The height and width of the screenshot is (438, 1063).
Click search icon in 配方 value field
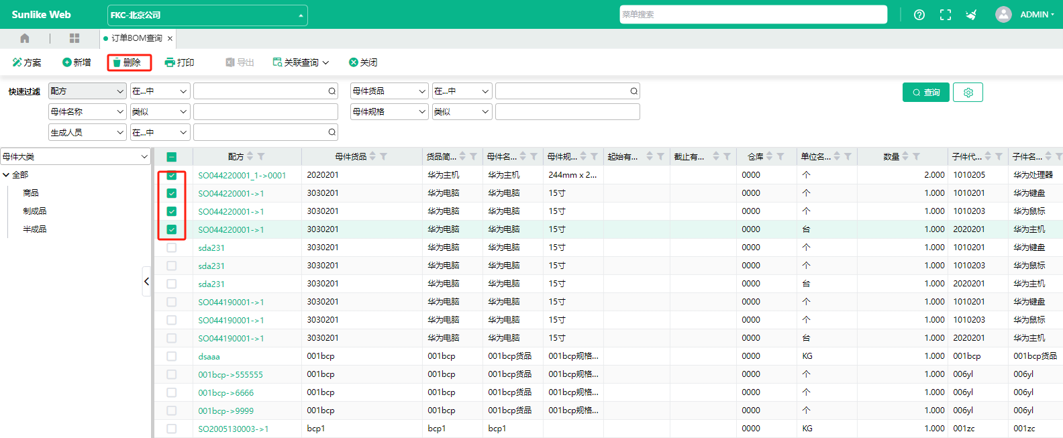point(332,91)
